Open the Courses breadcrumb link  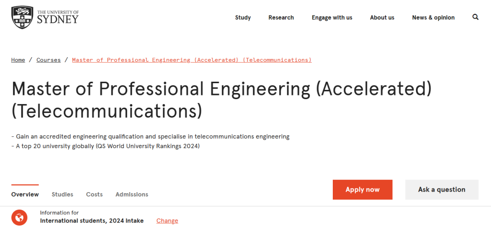click(x=49, y=60)
